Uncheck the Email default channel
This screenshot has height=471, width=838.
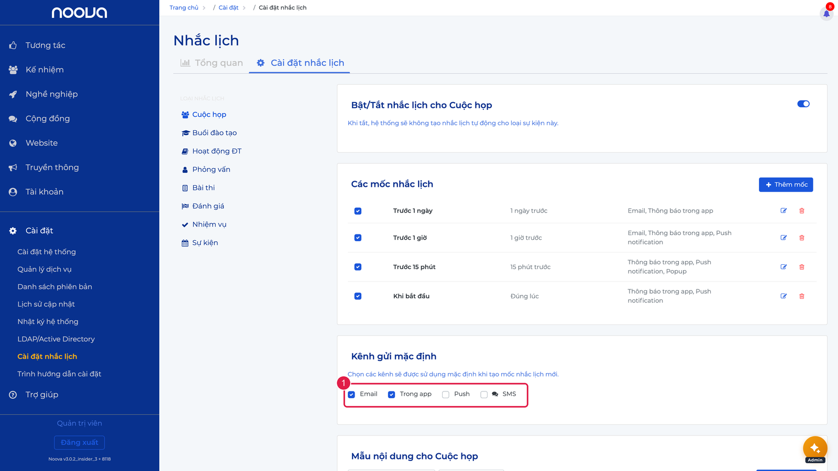click(351, 395)
